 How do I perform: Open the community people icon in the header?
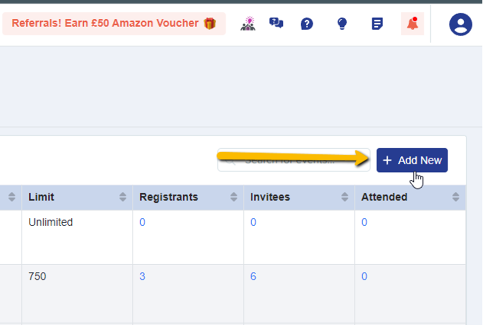coord(248,24)
